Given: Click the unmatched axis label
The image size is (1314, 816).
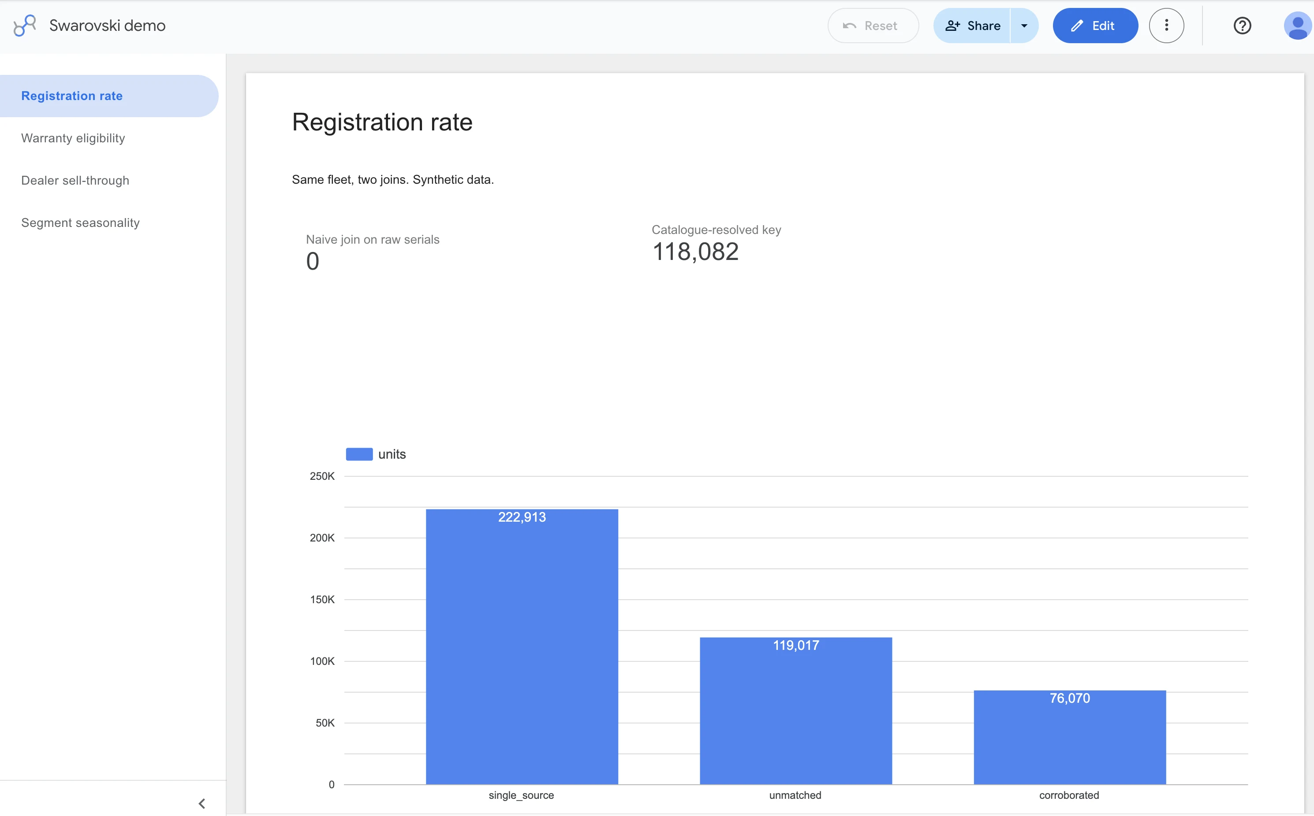Looking at the screenshot, I should 795,795.
